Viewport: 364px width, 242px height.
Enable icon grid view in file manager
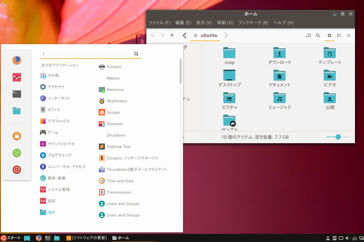(x=329, y=35)
